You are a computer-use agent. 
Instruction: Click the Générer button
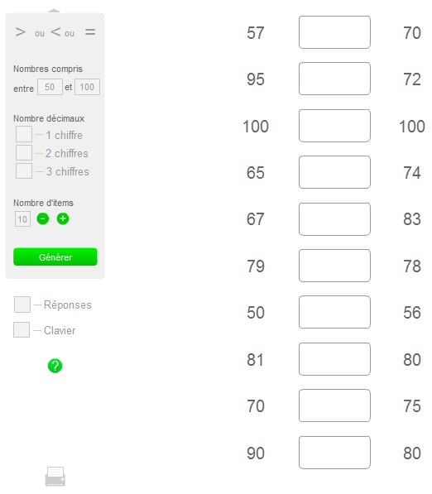pyautogui.click(x=55, y=257)
